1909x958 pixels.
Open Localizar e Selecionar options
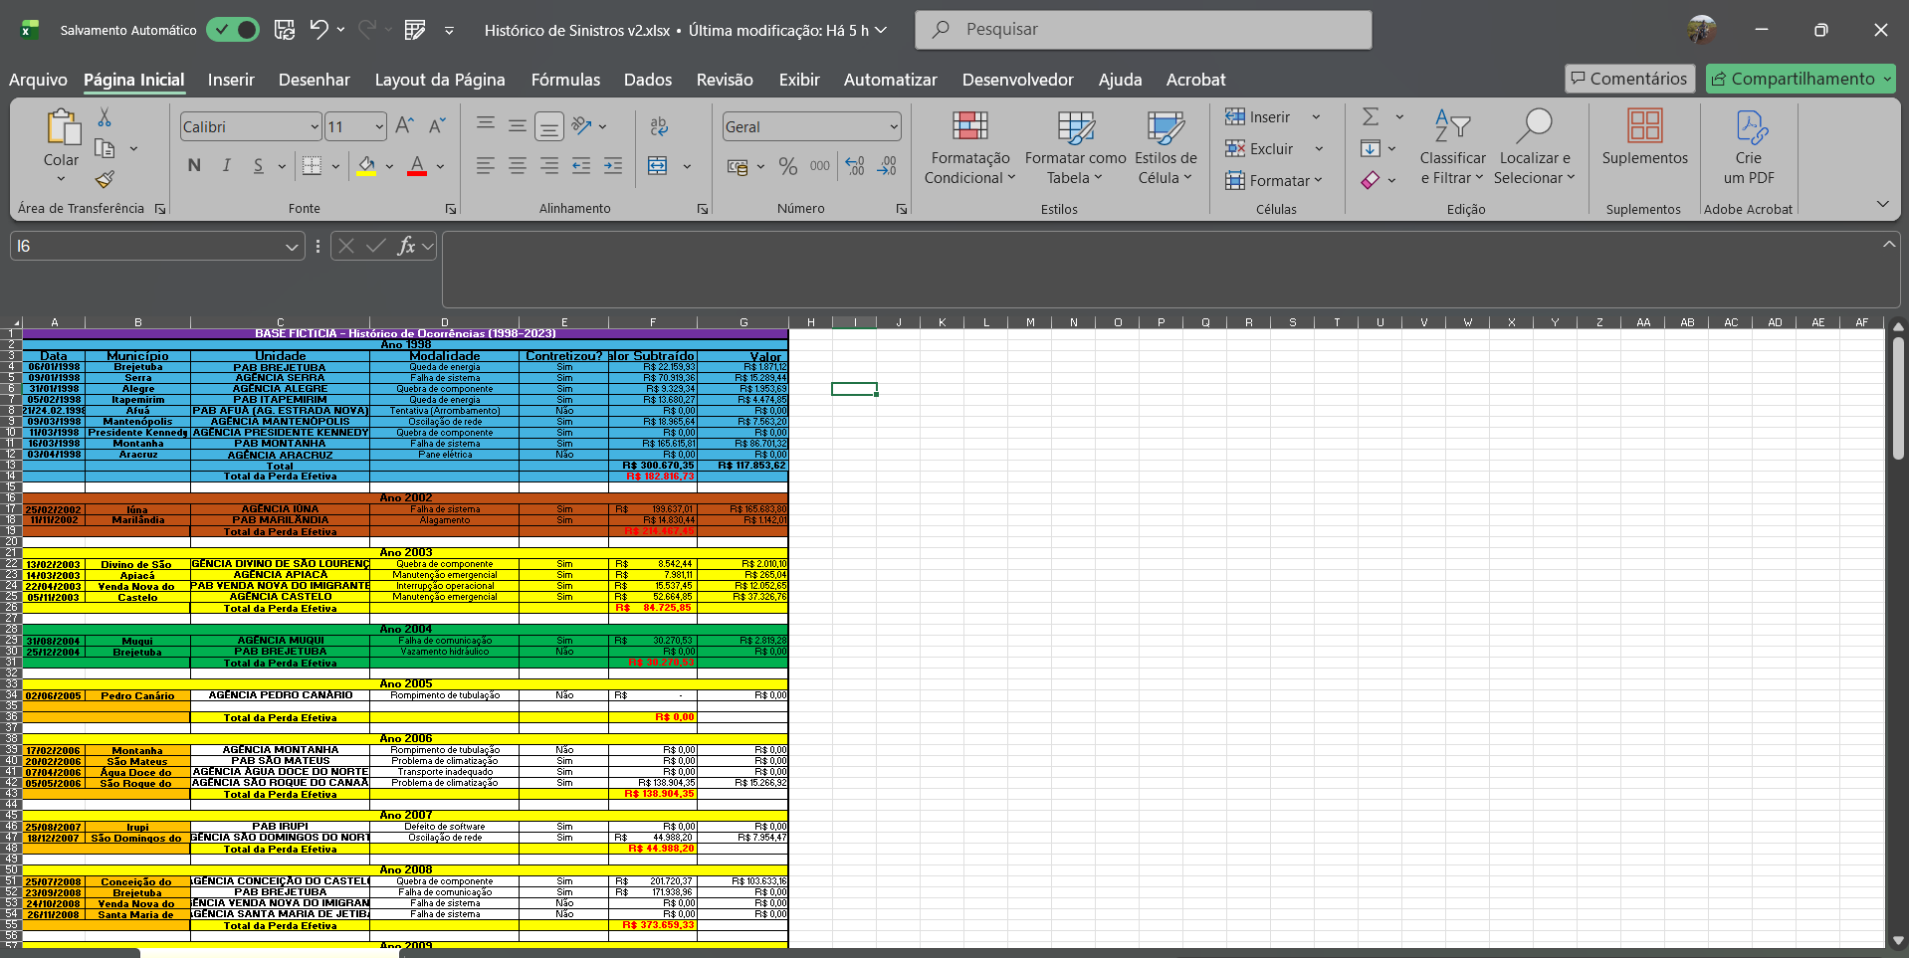click(1533, 147)
